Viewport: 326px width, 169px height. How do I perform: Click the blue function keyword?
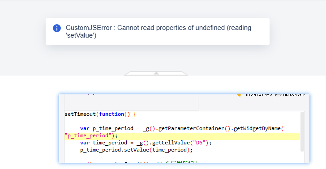pos(112,114)
